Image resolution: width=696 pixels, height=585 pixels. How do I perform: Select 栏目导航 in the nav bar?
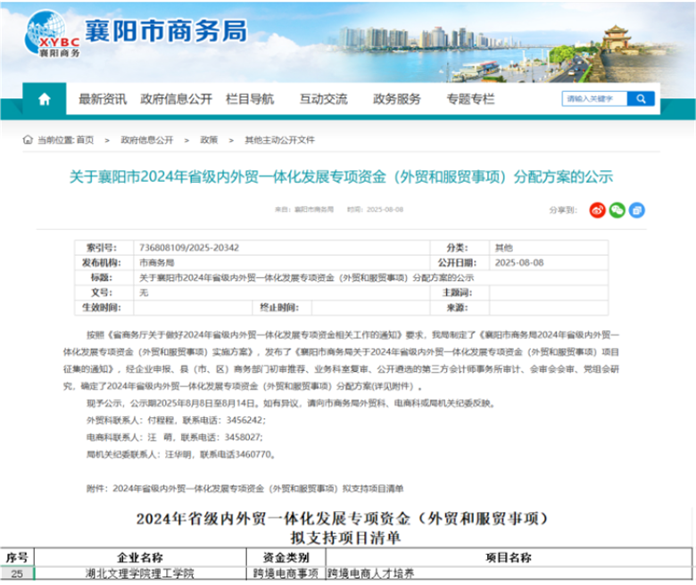pos(250,99)
